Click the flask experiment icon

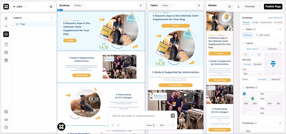pos(238,7)
